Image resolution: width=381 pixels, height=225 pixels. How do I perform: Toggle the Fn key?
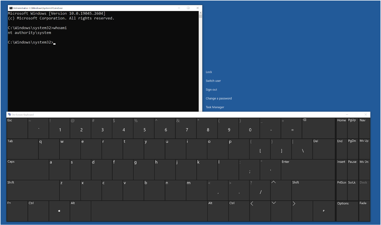pos(17,211)
